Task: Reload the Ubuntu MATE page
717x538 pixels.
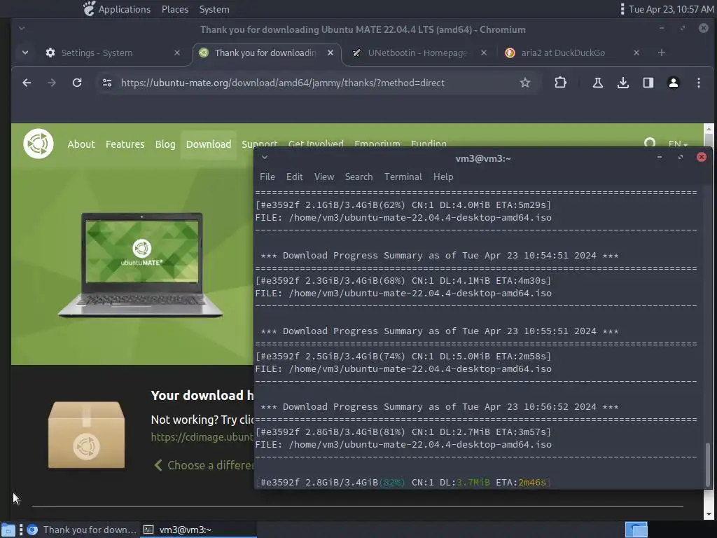Action: point(77,83)
